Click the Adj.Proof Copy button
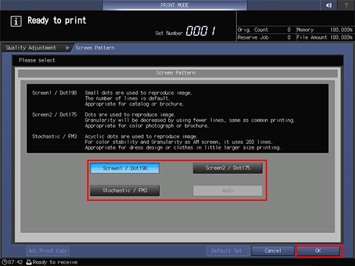 48,251
